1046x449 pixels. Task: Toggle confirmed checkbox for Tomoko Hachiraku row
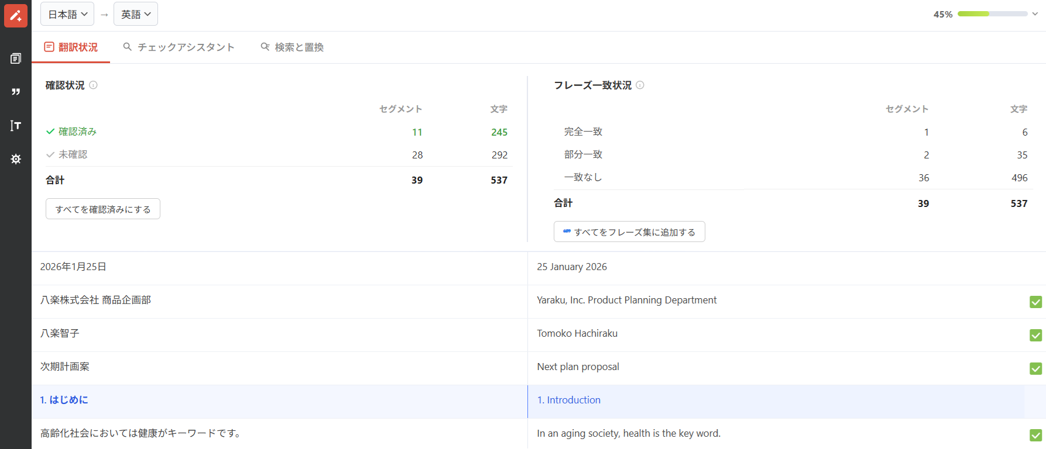click(x=1035, y=335)
